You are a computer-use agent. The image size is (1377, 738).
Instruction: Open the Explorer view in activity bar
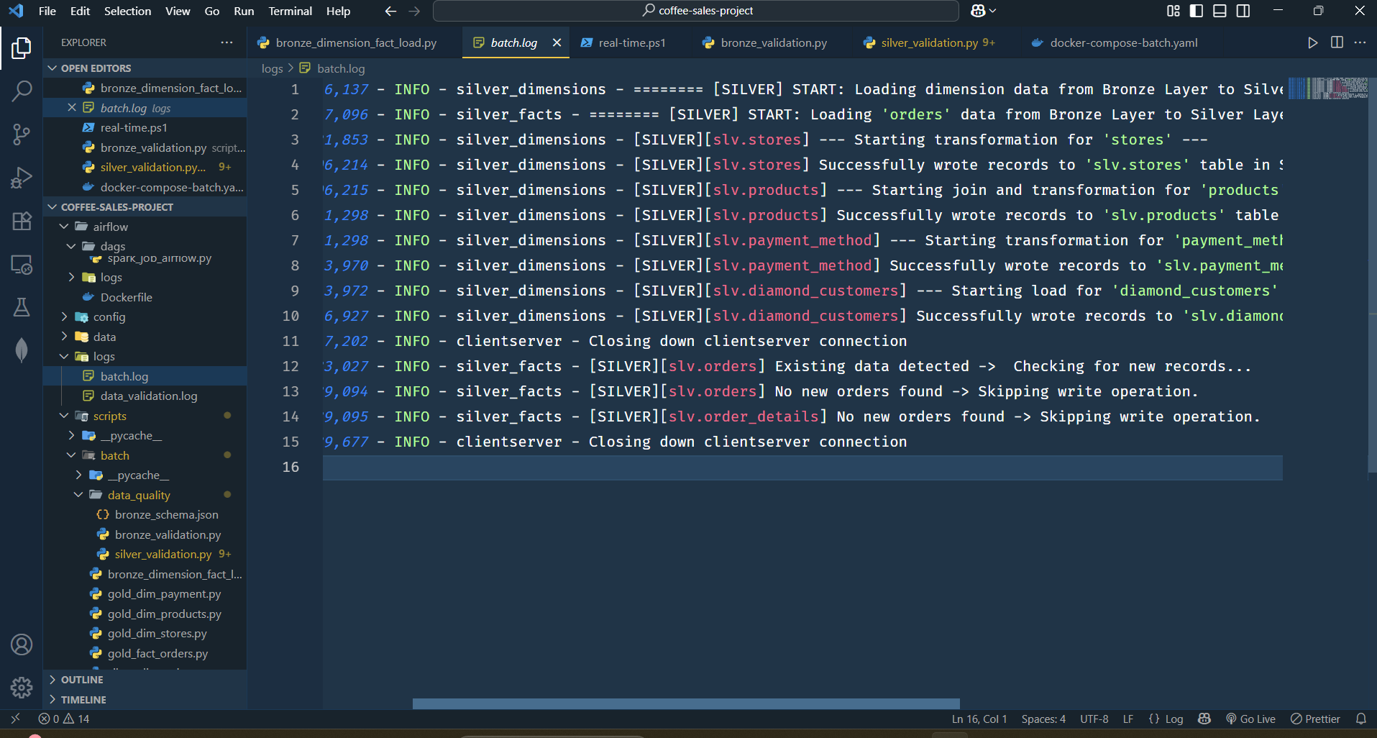[22, 48]
